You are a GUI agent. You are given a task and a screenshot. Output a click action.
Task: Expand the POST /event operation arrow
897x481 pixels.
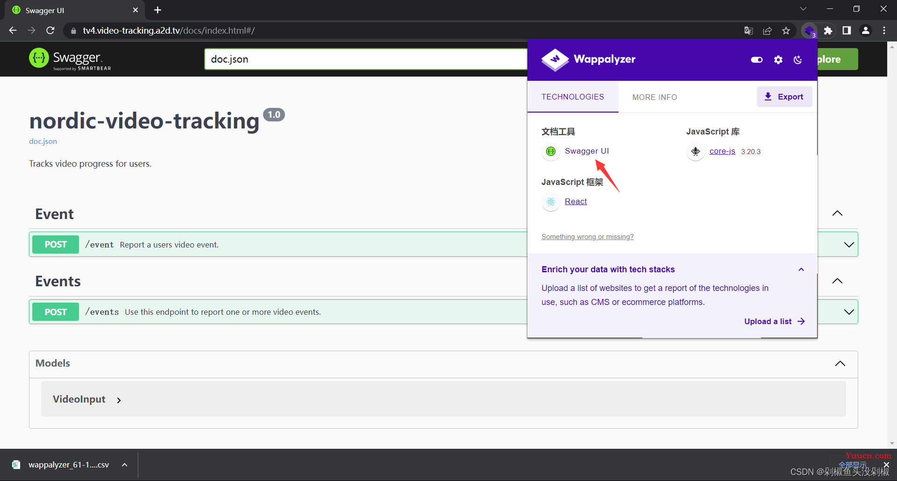point(849,245)
